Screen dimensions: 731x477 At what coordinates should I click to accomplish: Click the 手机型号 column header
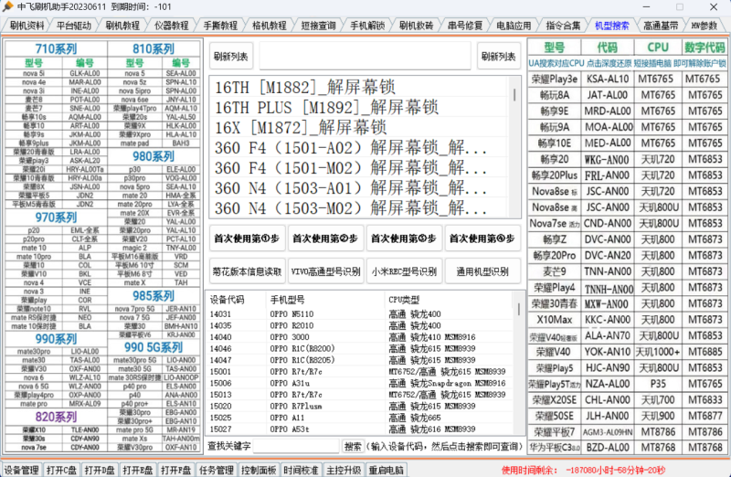coord(325,300)
